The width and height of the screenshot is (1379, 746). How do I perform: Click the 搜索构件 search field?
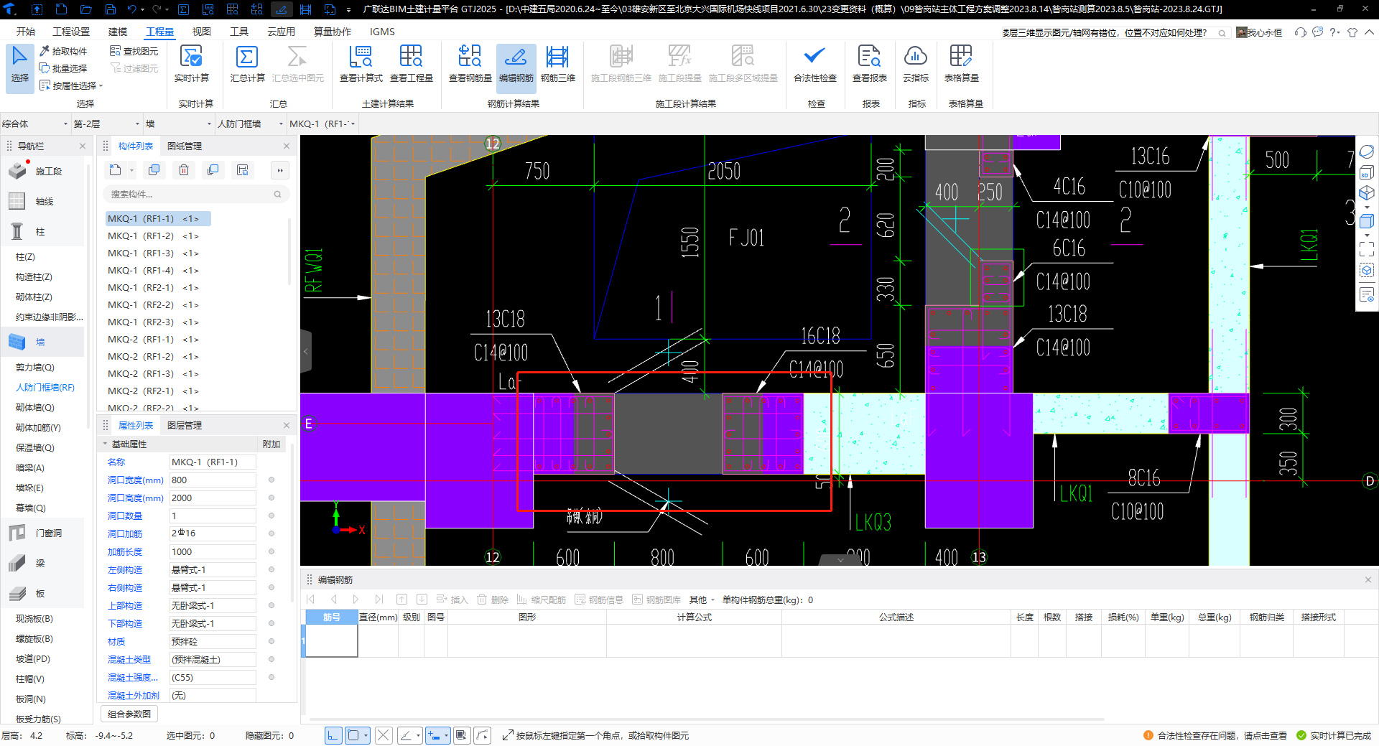[x=195, y=194]
